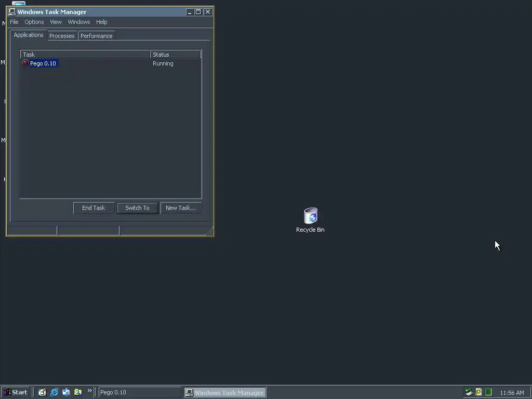Open the View menu
The width and height of the screenshot is (532, 399).
[56, 22]
